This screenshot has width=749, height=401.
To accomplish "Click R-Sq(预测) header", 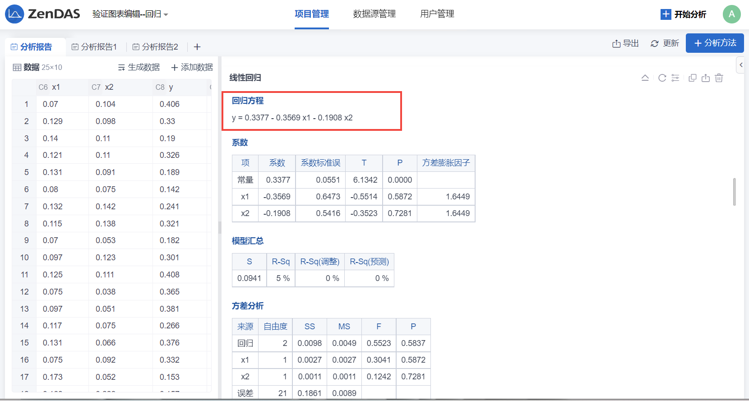I will tap(369, 262).
